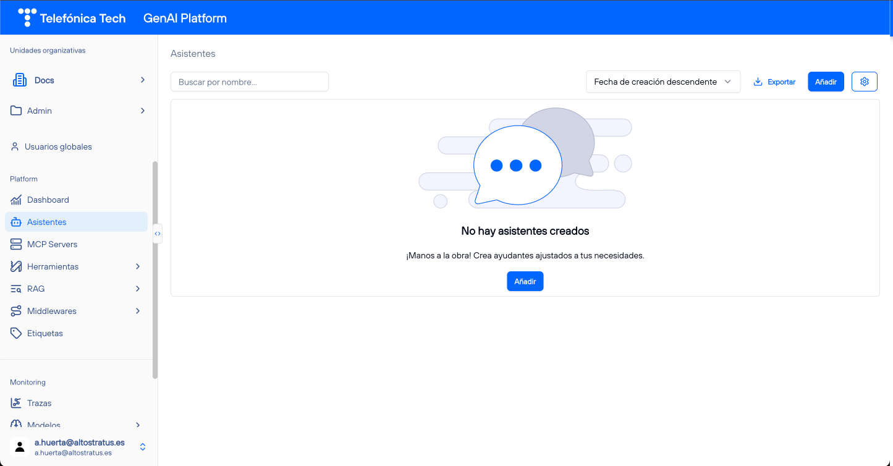Open settings with the gear icon button

[x=864, y=82]
